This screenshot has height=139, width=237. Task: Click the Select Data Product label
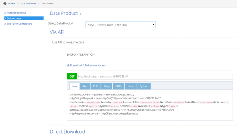point(61,23)
